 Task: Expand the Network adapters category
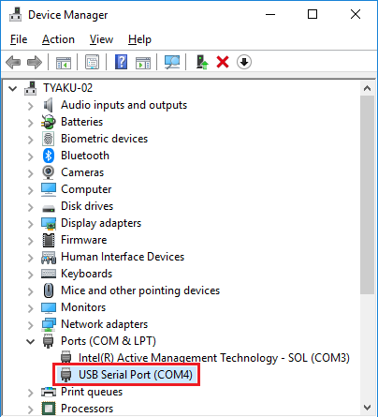tap(30, 325)
